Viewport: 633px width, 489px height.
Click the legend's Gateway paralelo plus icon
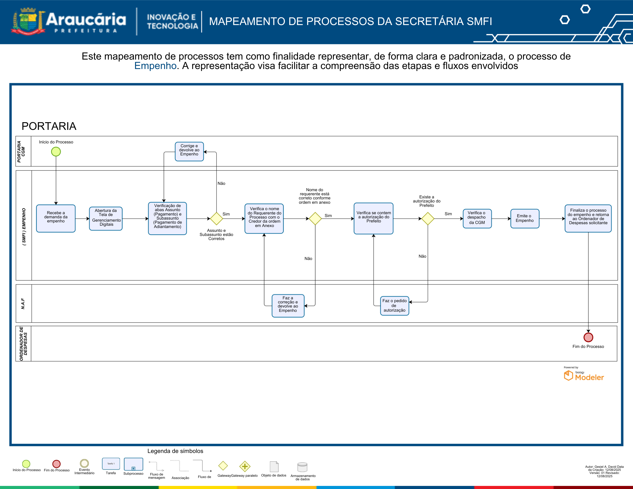tap(245, 466)
